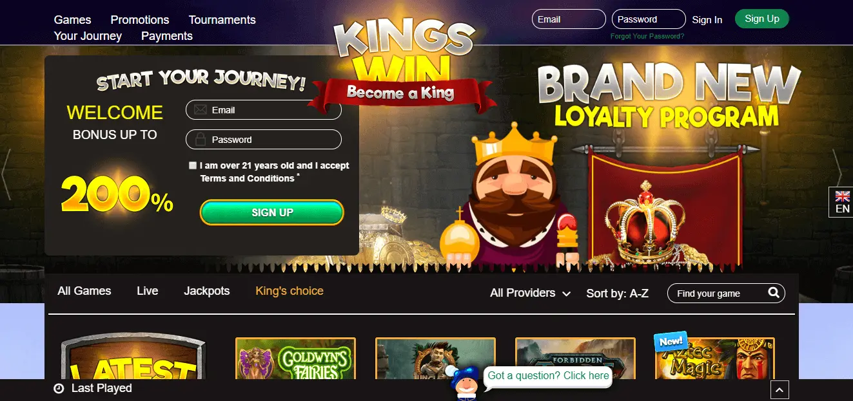Click the chat mascot support icon

click(464, 383)
